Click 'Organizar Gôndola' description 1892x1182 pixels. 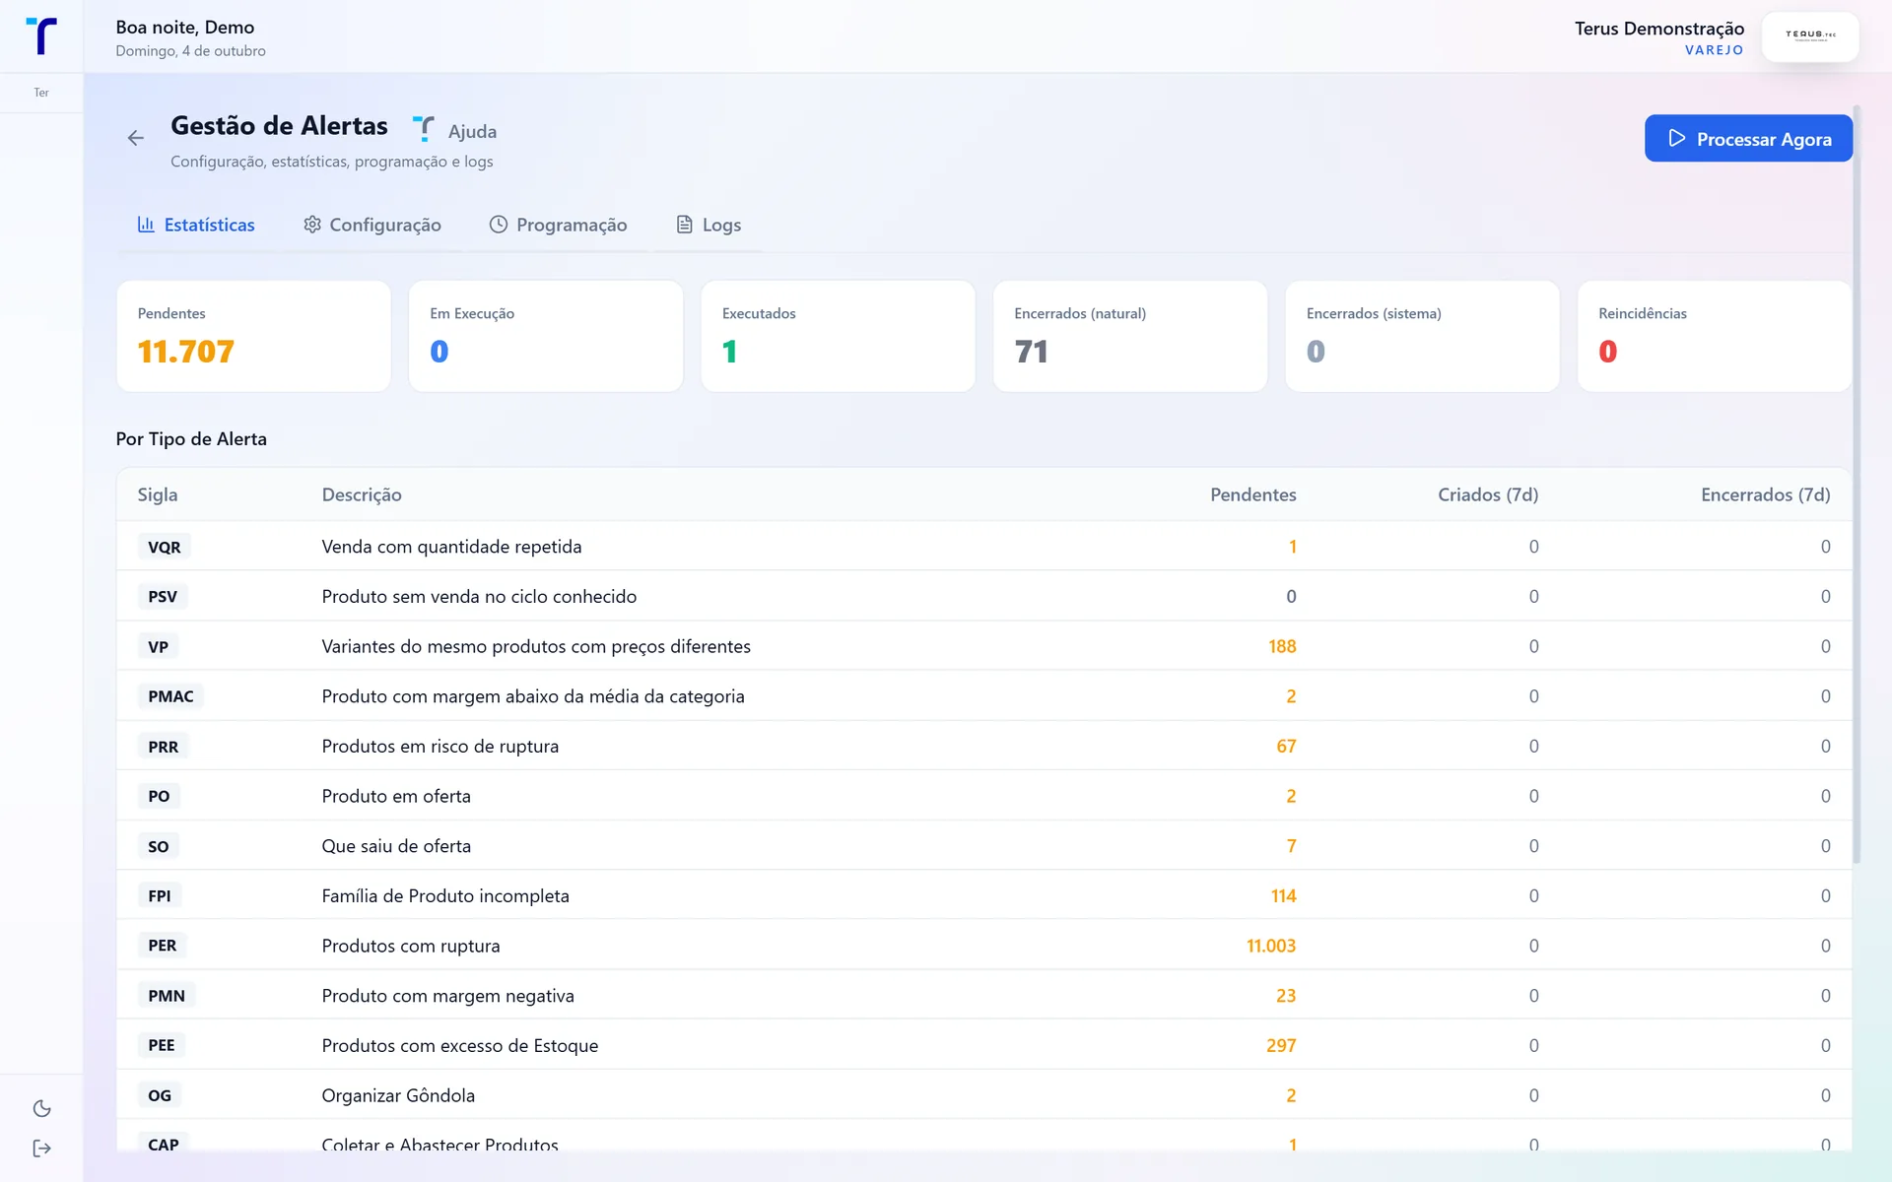point(398,1095)
